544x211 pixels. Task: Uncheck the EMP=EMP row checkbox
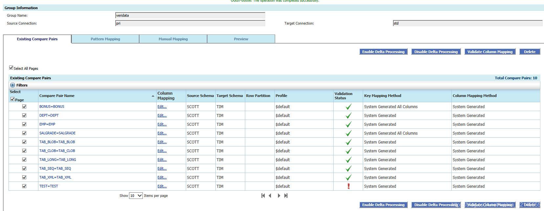(24, 124)
